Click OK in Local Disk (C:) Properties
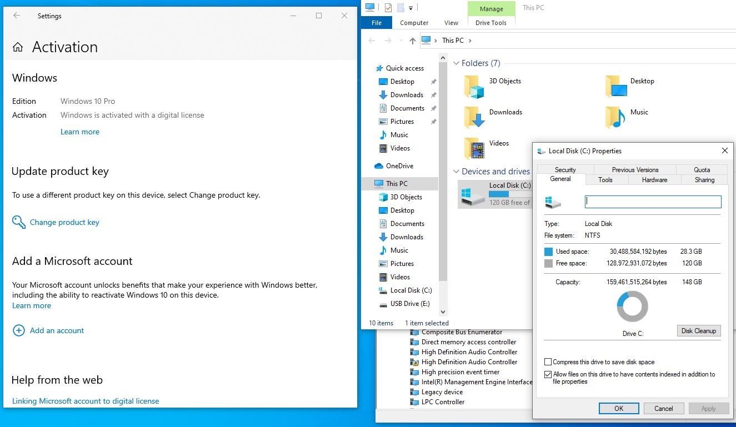736x427 pixels. (x=619, y=409)
